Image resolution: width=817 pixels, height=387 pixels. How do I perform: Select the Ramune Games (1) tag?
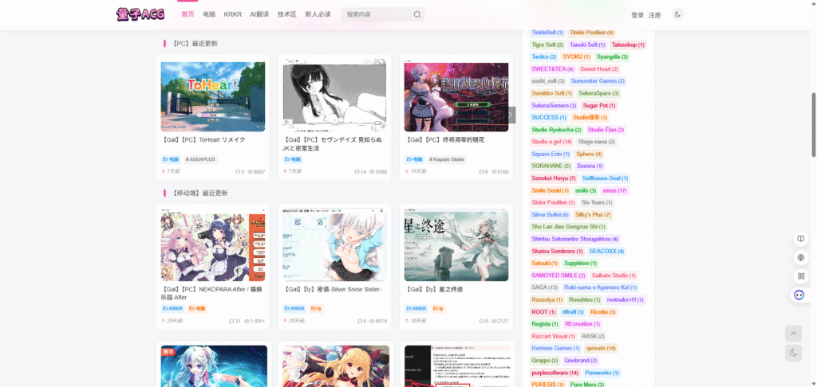555,348
